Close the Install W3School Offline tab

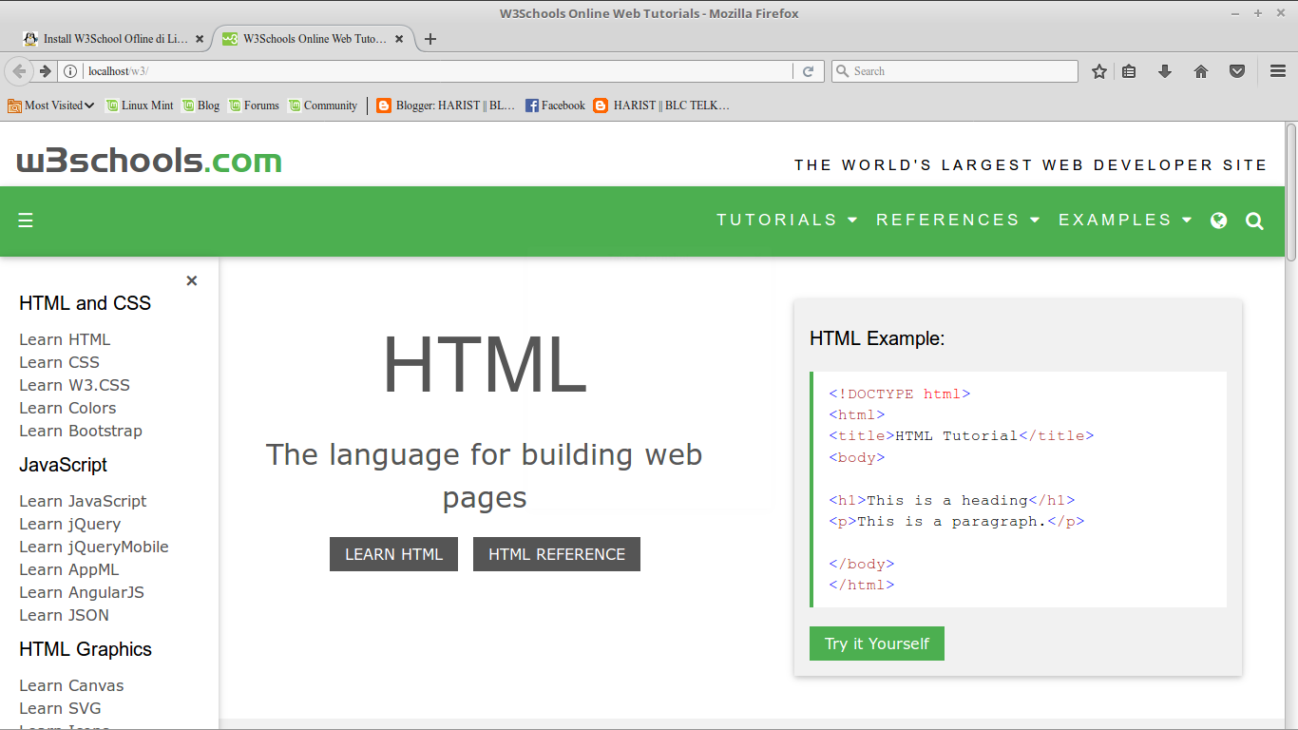(x=200, y=39)
